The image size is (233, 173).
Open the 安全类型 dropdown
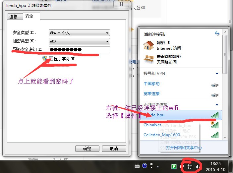[x=79, y=33]
